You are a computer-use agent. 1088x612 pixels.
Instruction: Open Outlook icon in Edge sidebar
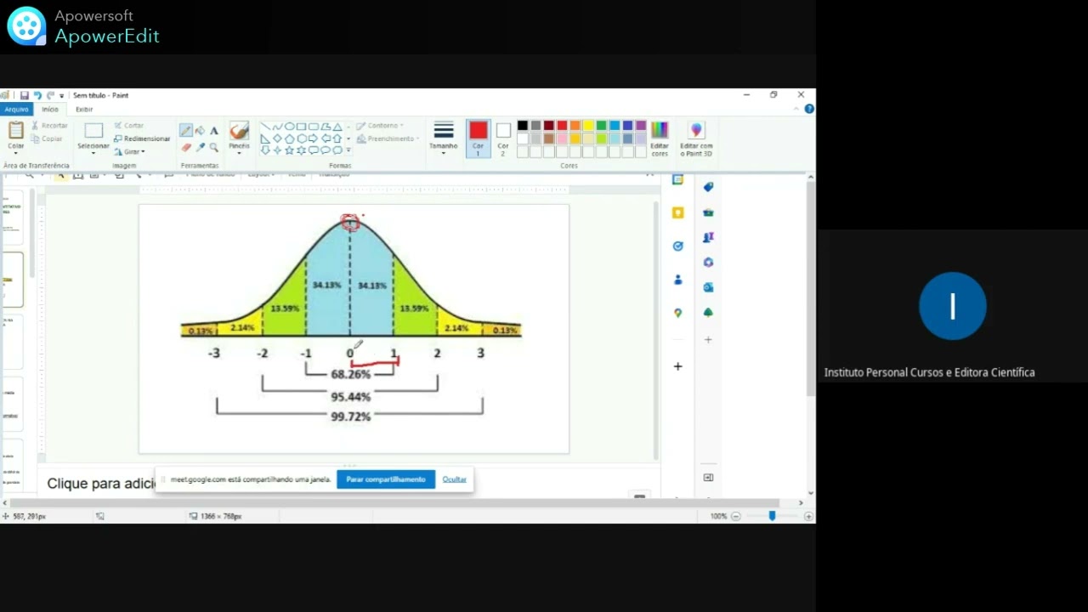tap(708, 287)
